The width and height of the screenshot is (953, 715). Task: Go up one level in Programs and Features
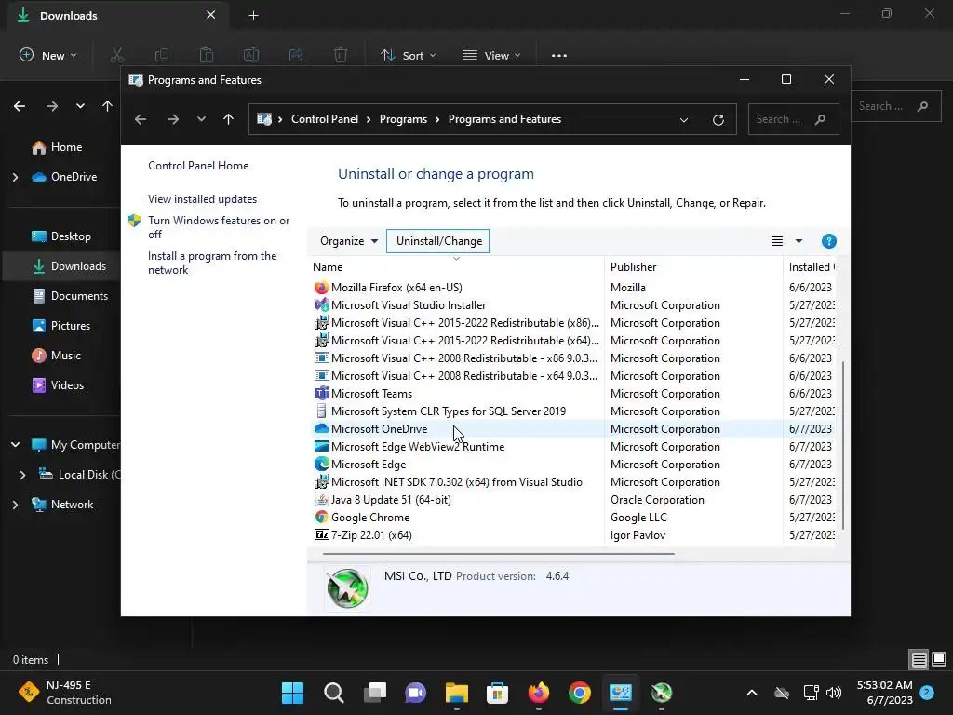point(229,119)
